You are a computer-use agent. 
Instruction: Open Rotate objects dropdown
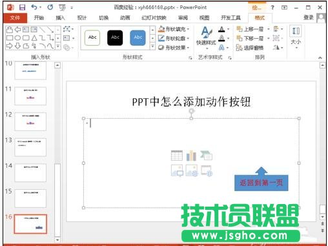point(278,48)
